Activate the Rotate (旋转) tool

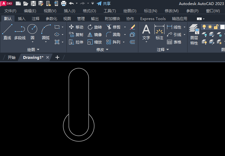point(95,27)
